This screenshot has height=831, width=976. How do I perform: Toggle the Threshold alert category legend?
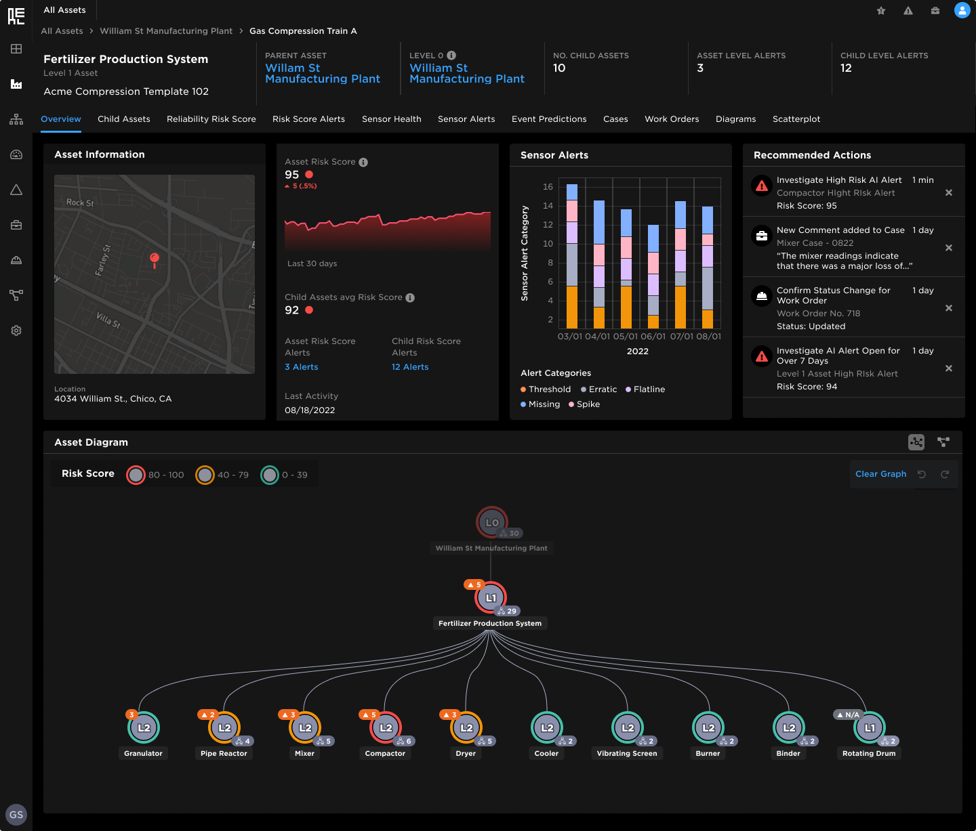click(546, 389)
